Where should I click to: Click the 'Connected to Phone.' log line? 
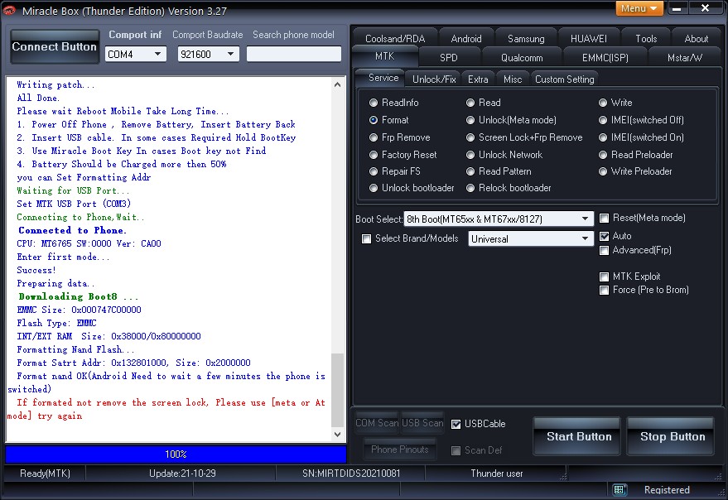pyautogui.click(x=72, y=230)
